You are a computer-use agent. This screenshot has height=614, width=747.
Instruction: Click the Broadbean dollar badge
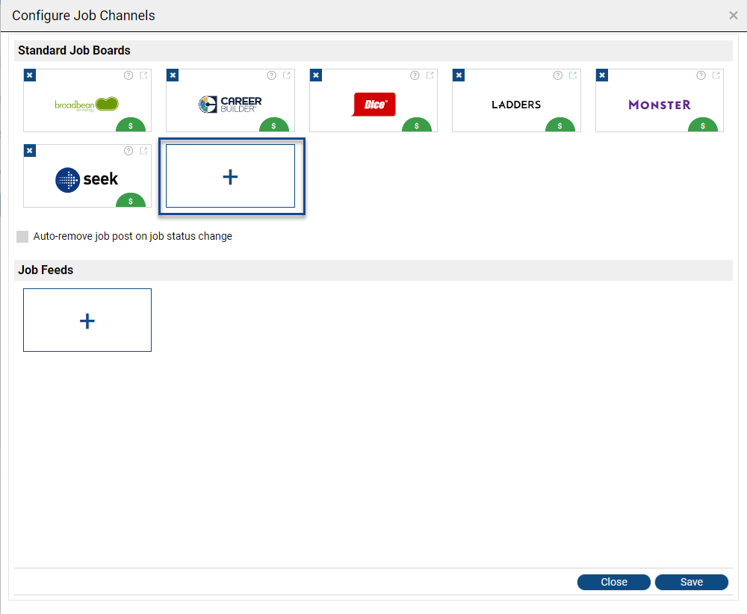click(x=131, y=125)
